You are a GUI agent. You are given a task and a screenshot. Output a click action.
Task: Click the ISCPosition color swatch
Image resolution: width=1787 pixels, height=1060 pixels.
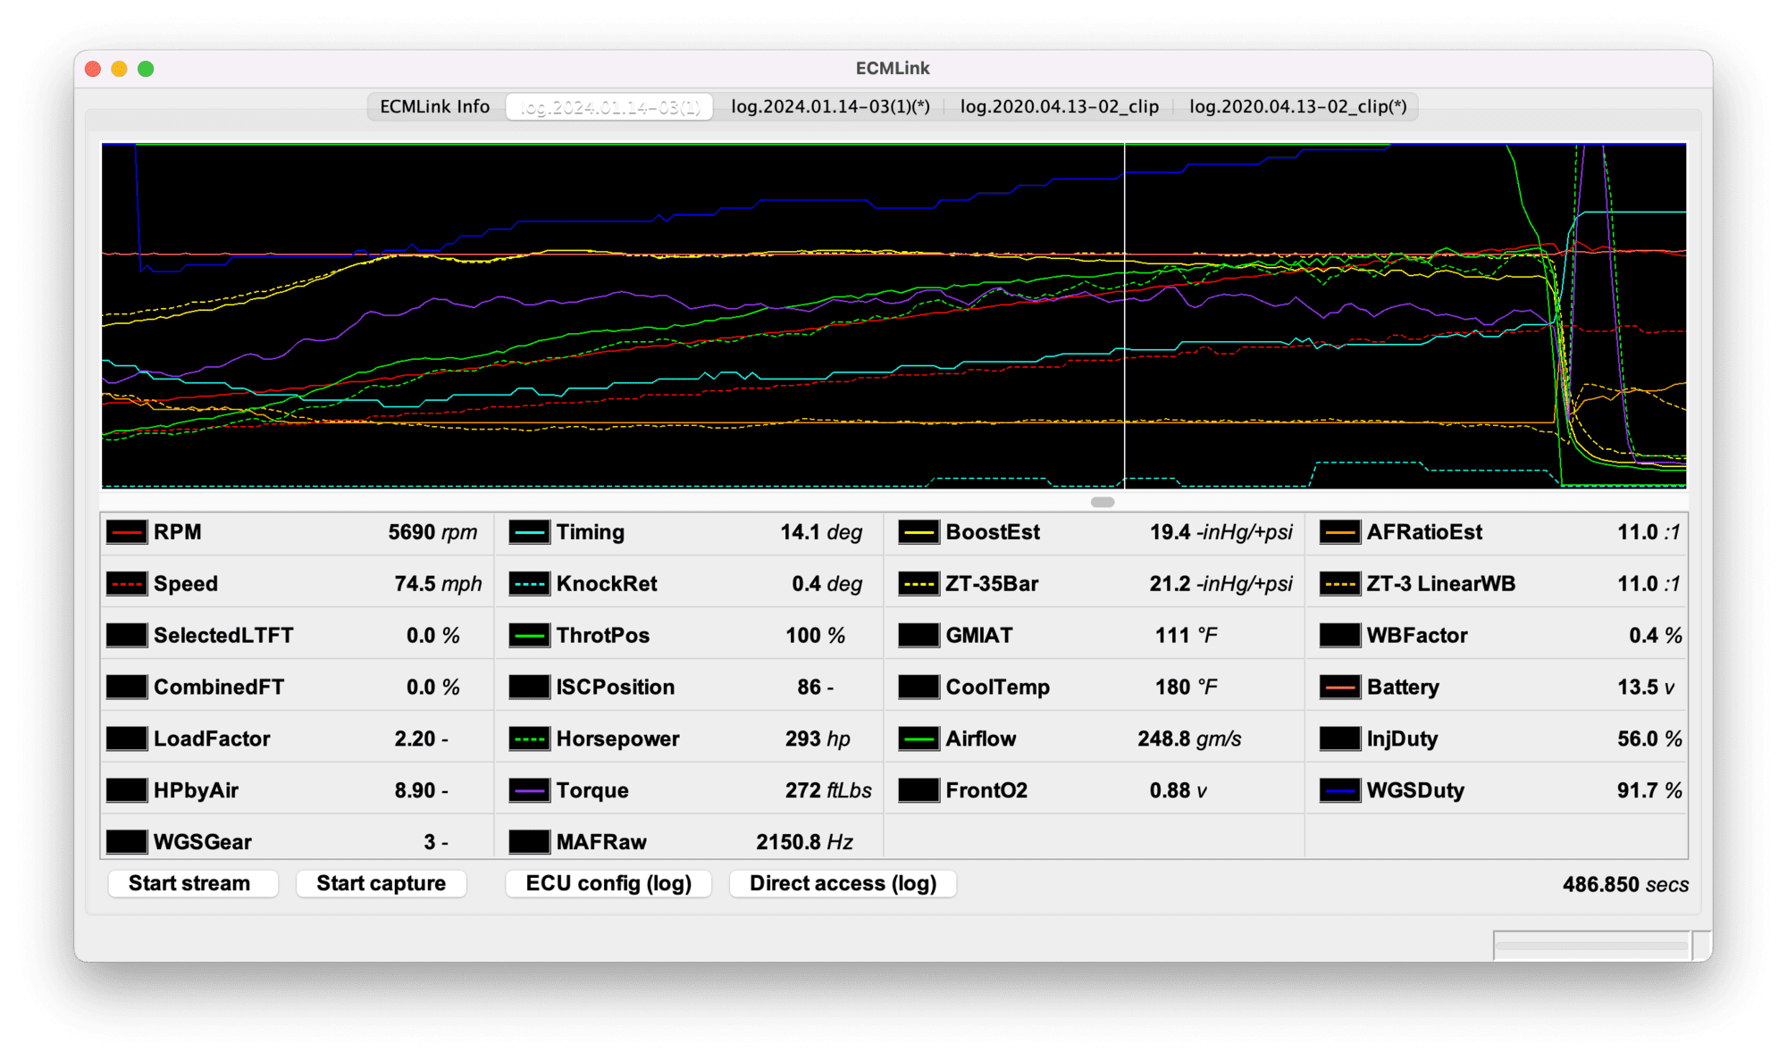(x=530, y=688)
